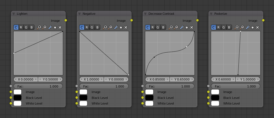Open Image color swatch in Decrease Contrast node
This screenshot has width=274, height=118.
tap(149, 92)
